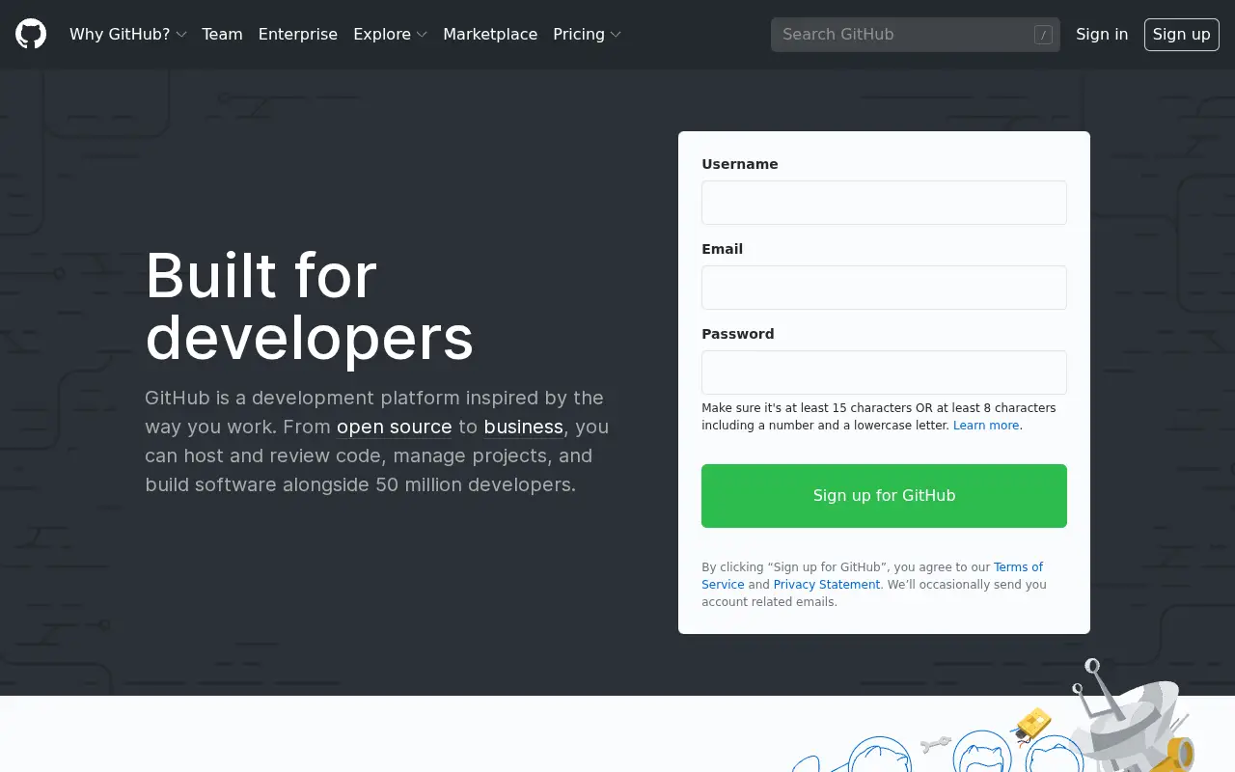This screenshot has height=772, width=1235.
Task: Go to the Enterprise page
Action: click(x=298, y=35)
